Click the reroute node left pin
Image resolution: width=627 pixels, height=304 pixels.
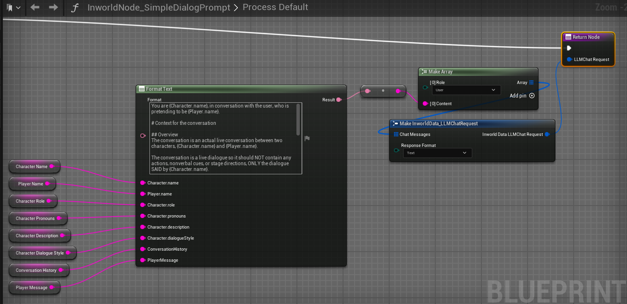coord(368,91)
